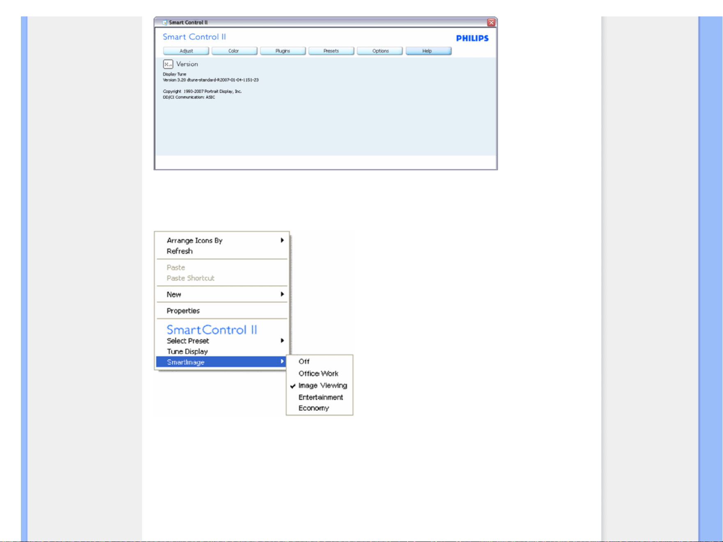The width and height of the screenshot is (723, 542).
Task: Set SmartImage to Off
Action: point(319,361)
